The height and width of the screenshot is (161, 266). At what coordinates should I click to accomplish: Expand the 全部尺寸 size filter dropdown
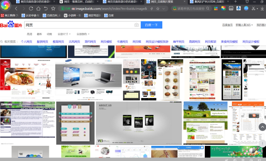(x=64, y=34)
